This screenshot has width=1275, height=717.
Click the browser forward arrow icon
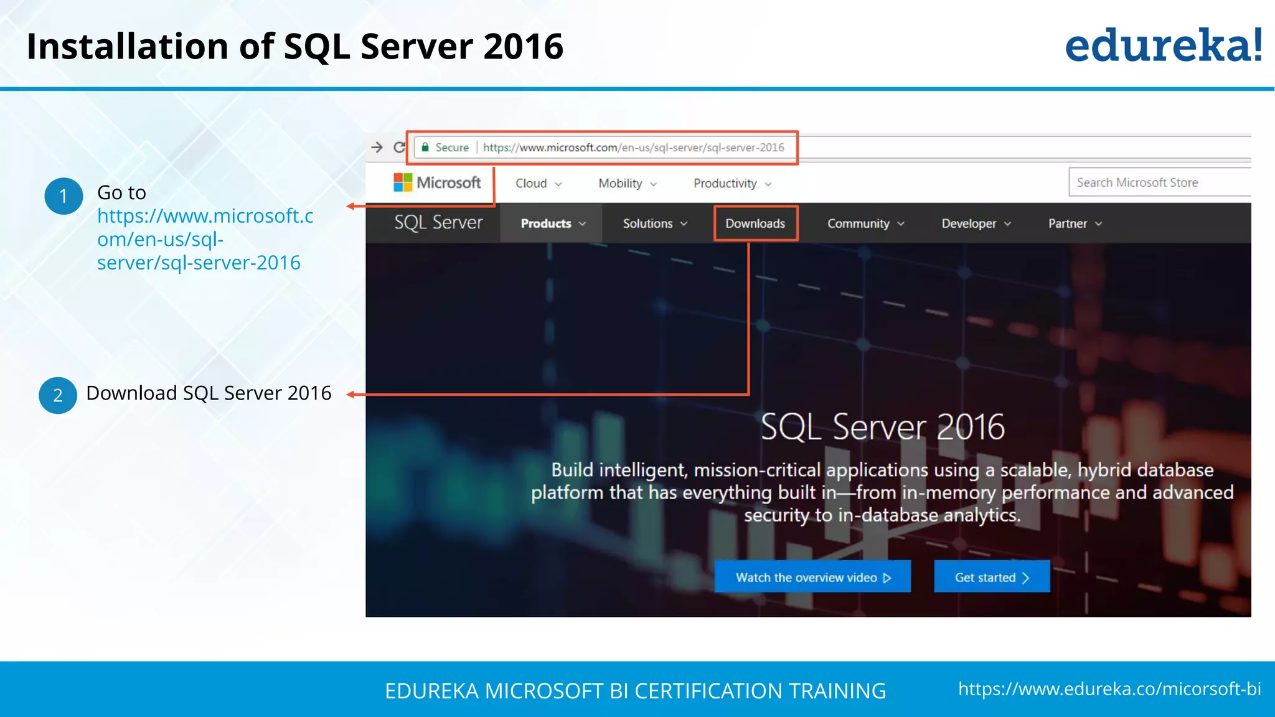[x=377, y=148]
